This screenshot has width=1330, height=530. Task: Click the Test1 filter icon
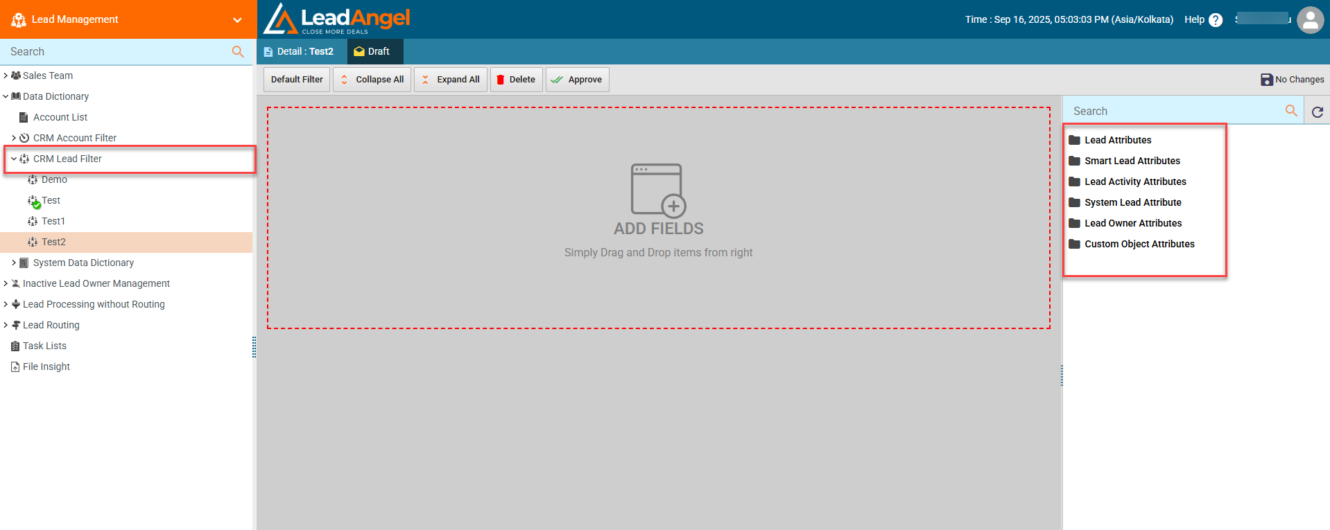pos(33,221)
